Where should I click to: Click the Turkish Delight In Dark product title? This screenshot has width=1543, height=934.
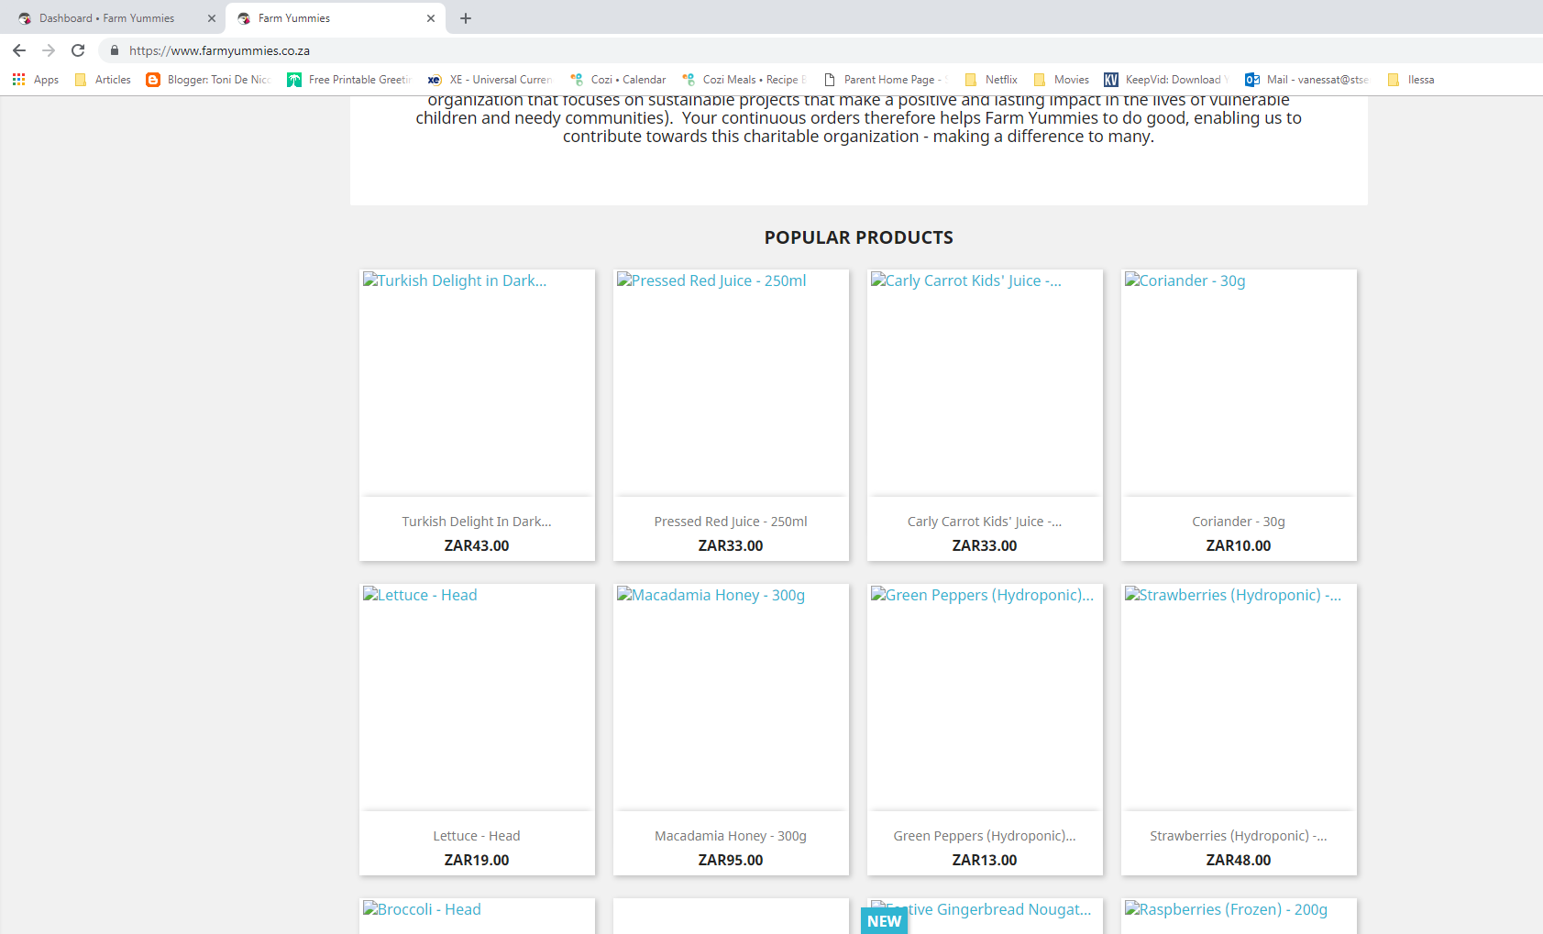click(x=477, y=522)
